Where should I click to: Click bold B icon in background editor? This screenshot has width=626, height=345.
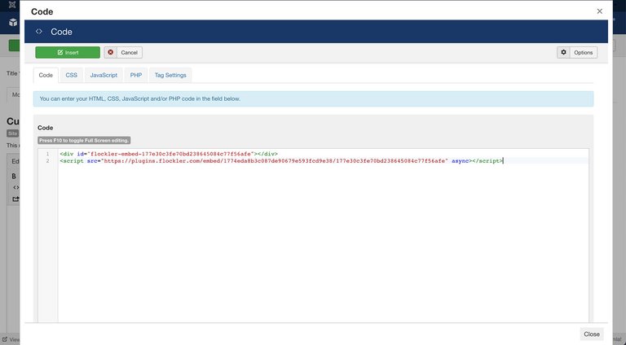click(14, 176)
